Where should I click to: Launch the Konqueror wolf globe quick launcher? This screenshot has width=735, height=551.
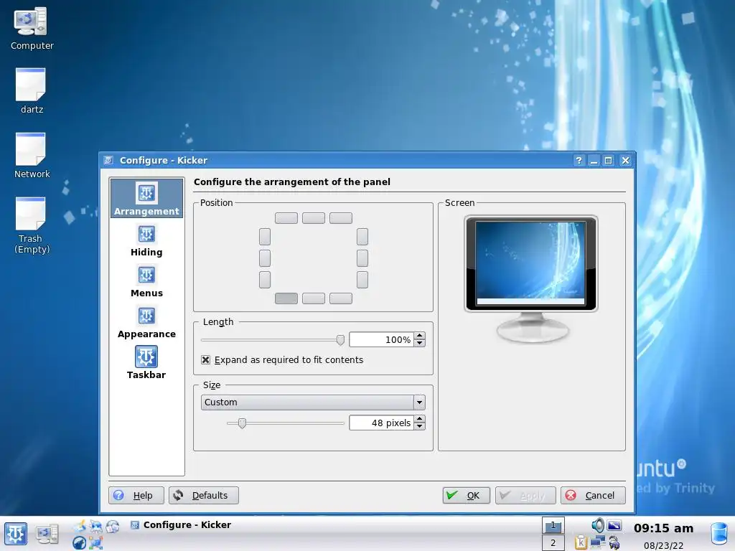coord(80,542)
